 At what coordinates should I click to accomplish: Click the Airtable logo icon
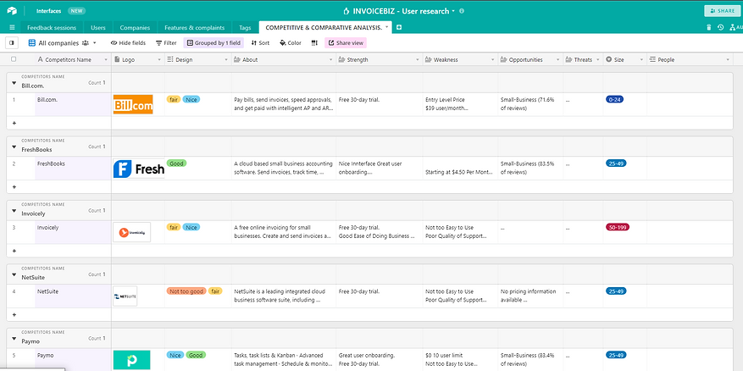pos(12,10)
